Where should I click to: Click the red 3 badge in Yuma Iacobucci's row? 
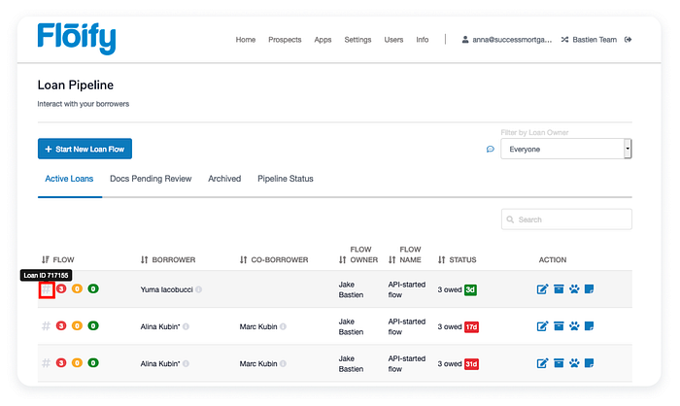tap(61, 288)
